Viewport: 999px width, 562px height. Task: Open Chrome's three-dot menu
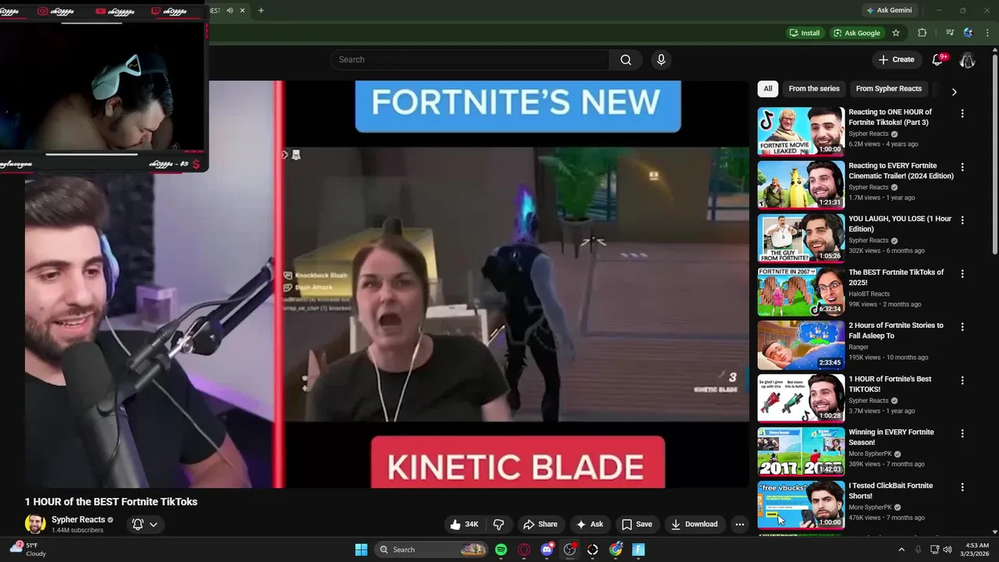pos(987,33)
